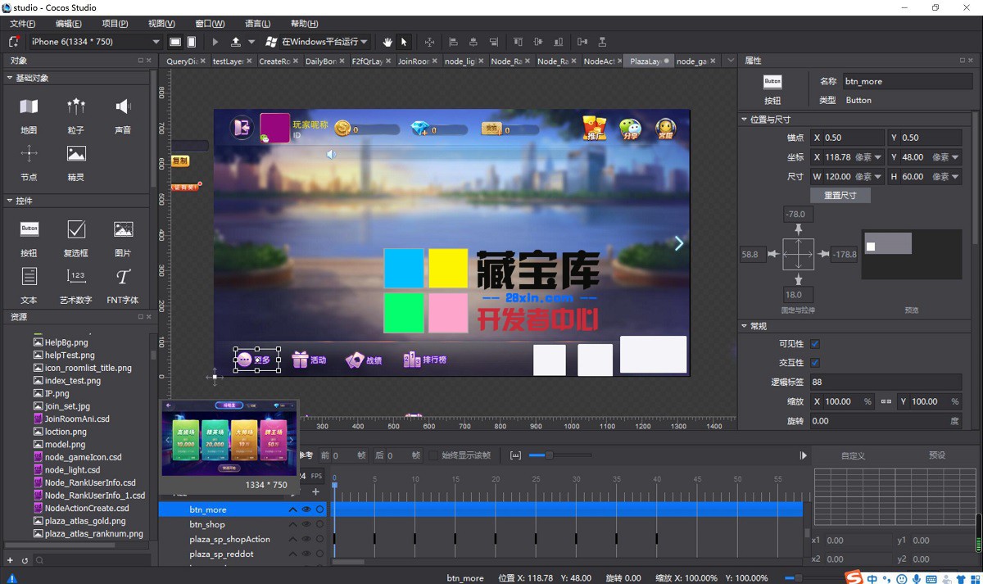
Task: Open the publish options dropdown arrow
Action: [x=251, y=41]
